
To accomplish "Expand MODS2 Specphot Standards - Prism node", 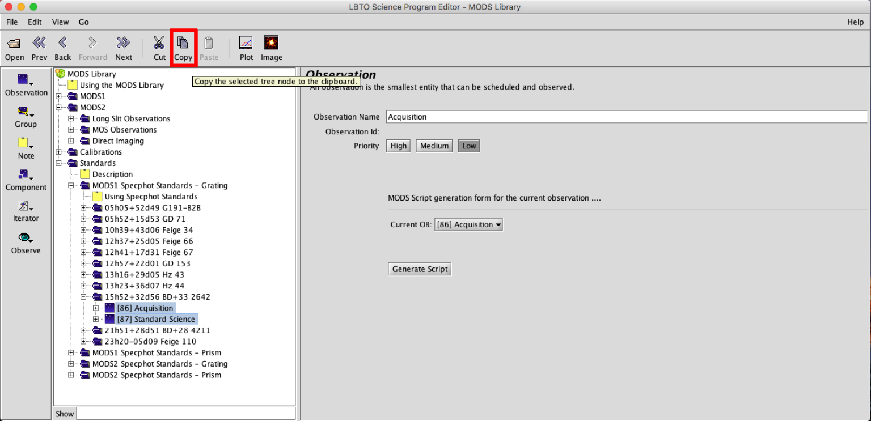I will 71,375.
